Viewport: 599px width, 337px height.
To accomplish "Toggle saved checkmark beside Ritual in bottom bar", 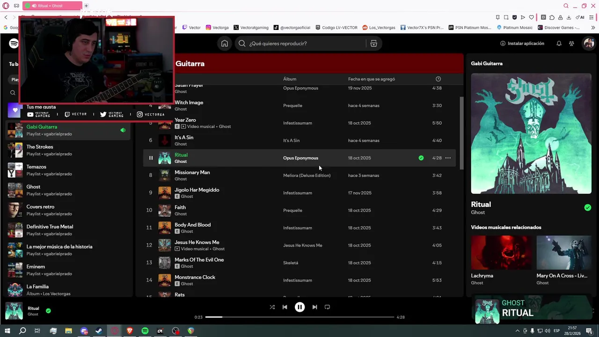I will click(48, 310).
